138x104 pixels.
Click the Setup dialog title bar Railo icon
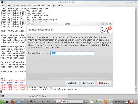28,24
